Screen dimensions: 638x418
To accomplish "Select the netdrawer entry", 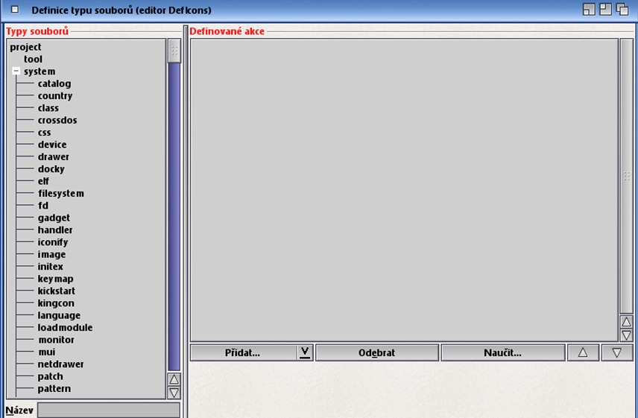I will pyautogui.click(x=60, y=364).
